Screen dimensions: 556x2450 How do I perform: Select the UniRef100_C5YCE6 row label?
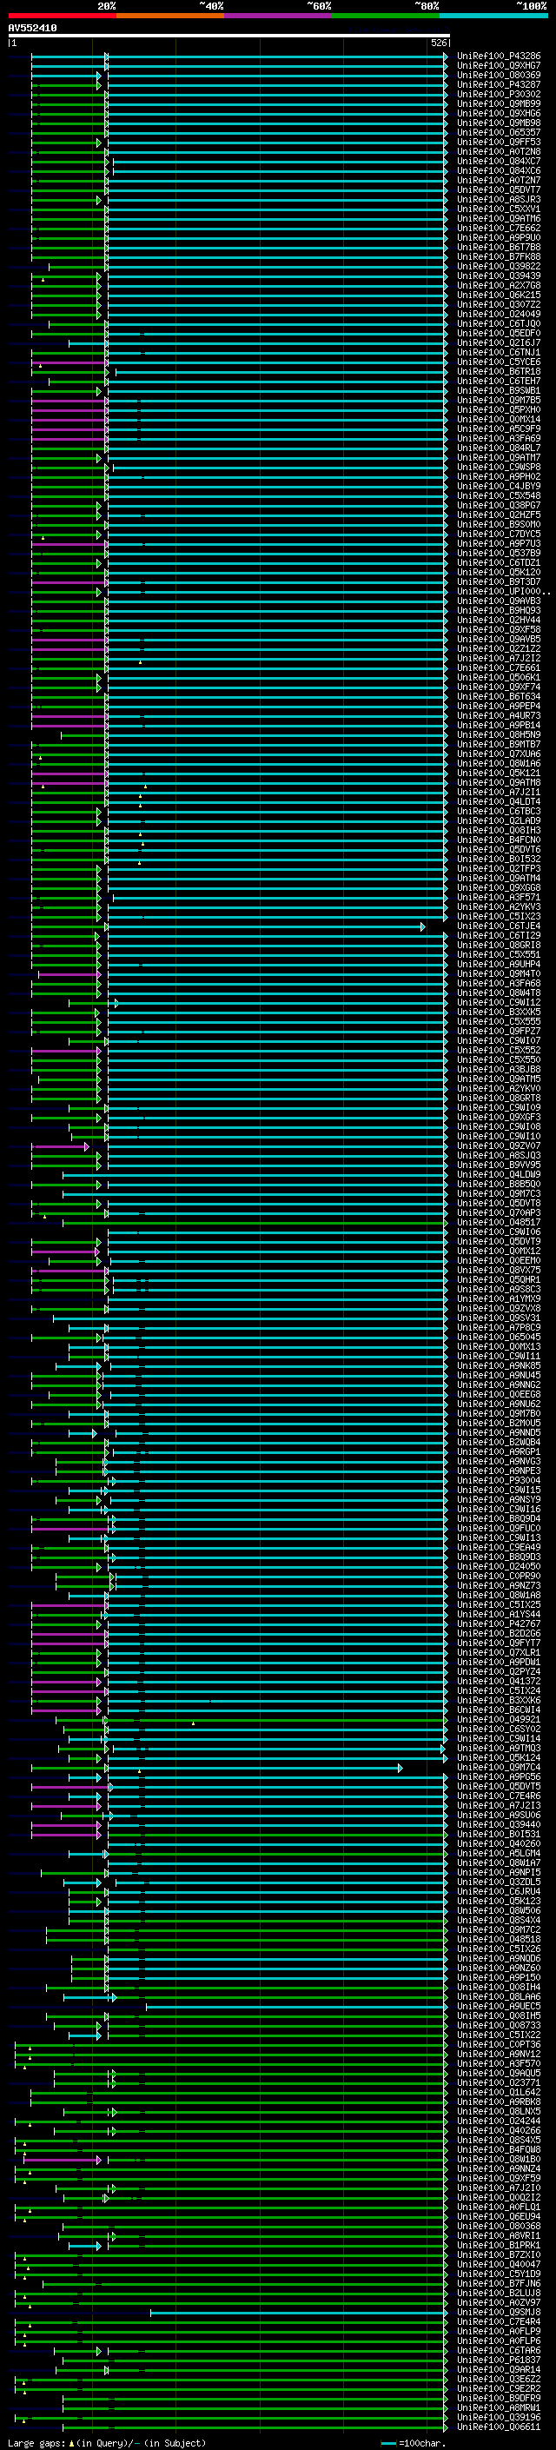click(x=499, y=362)
